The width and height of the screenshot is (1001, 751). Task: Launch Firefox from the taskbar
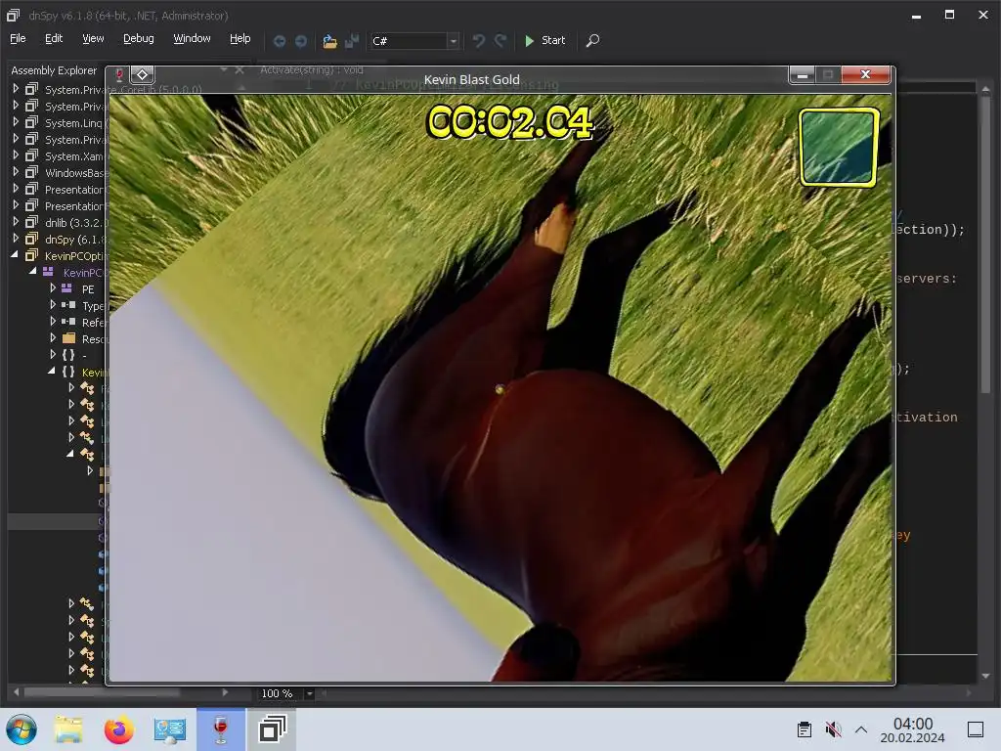tap(118, 729)
